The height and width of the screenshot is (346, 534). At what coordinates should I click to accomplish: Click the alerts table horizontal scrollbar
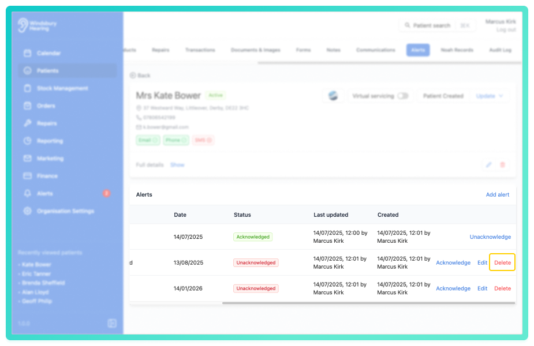pos(368,303)
